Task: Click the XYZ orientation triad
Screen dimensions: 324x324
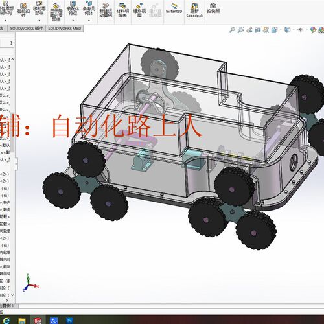Action: 30,283
